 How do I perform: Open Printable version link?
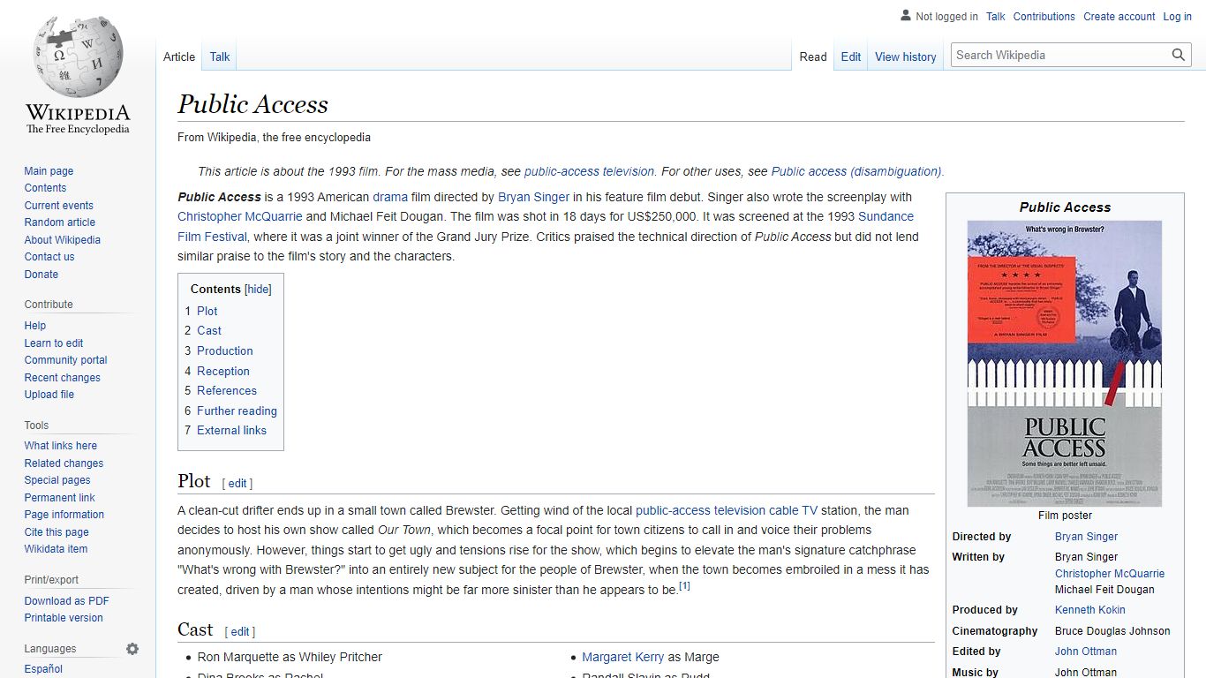click(63, 618)
